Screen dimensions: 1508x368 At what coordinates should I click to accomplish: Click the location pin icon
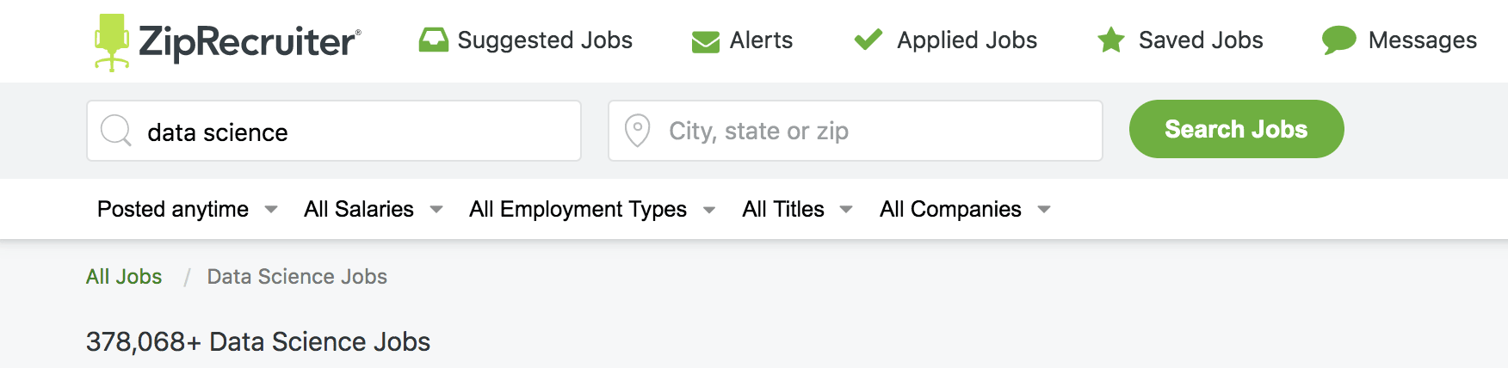pos(637,131)
